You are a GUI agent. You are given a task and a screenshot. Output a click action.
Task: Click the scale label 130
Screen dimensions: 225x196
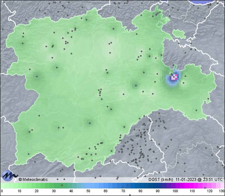(x=222, y=191)
